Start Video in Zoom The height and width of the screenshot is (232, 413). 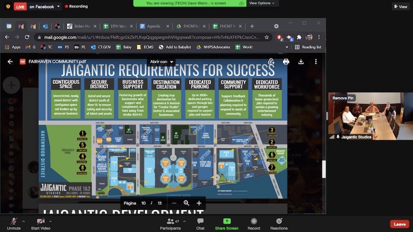click(41, 224)
